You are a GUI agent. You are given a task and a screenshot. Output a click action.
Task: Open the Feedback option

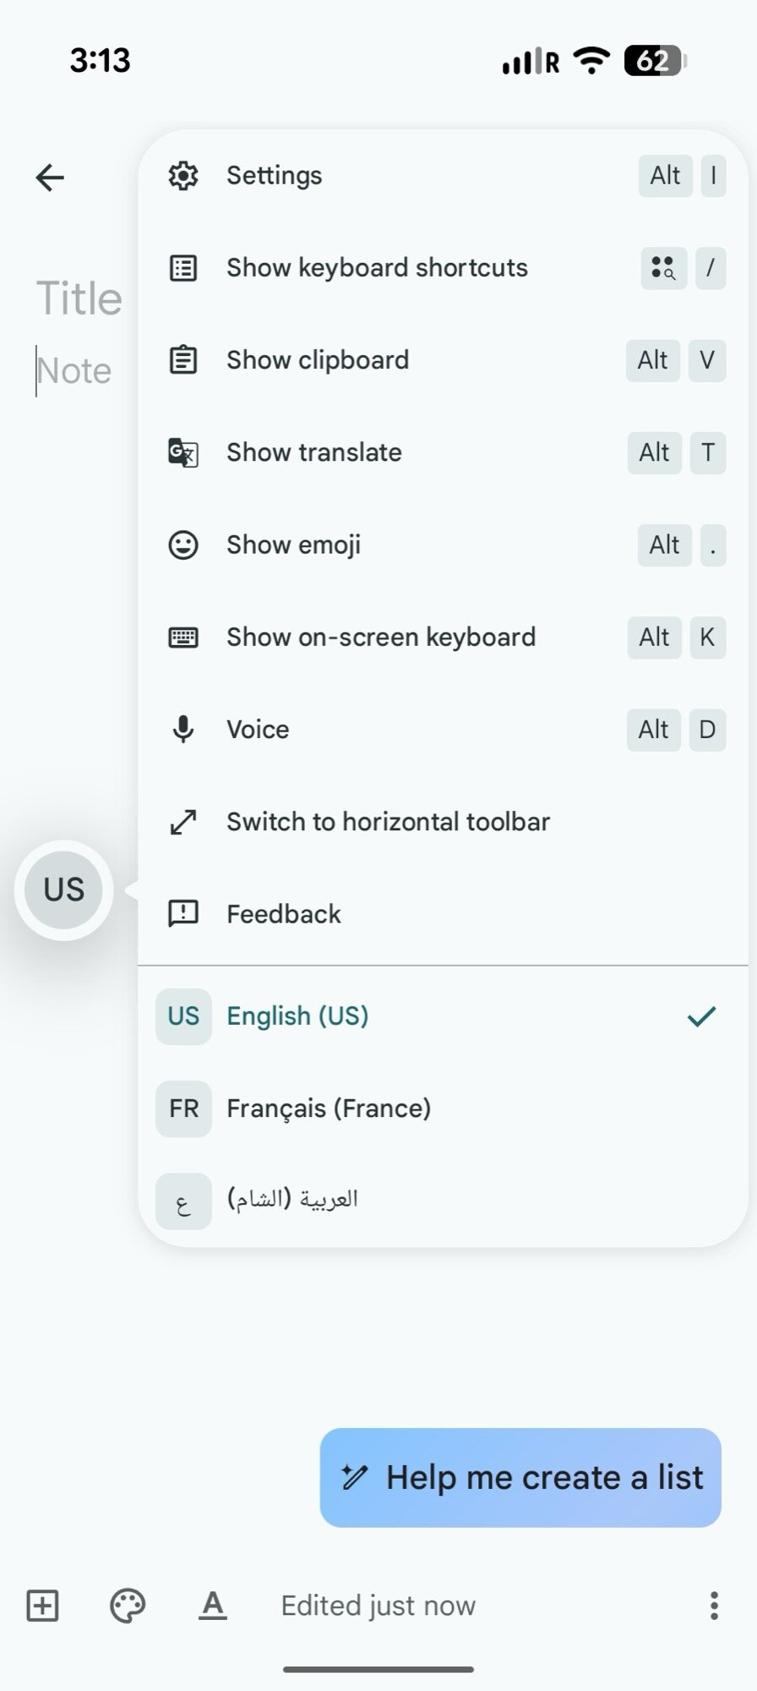tap(283, 914)
